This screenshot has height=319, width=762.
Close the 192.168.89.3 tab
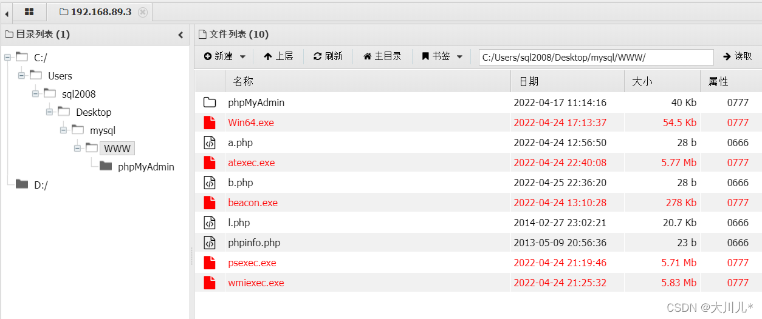point(142,12)
